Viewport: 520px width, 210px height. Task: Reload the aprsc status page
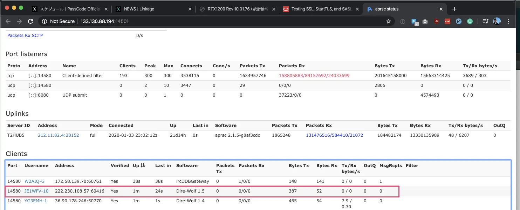pos(30,21)
